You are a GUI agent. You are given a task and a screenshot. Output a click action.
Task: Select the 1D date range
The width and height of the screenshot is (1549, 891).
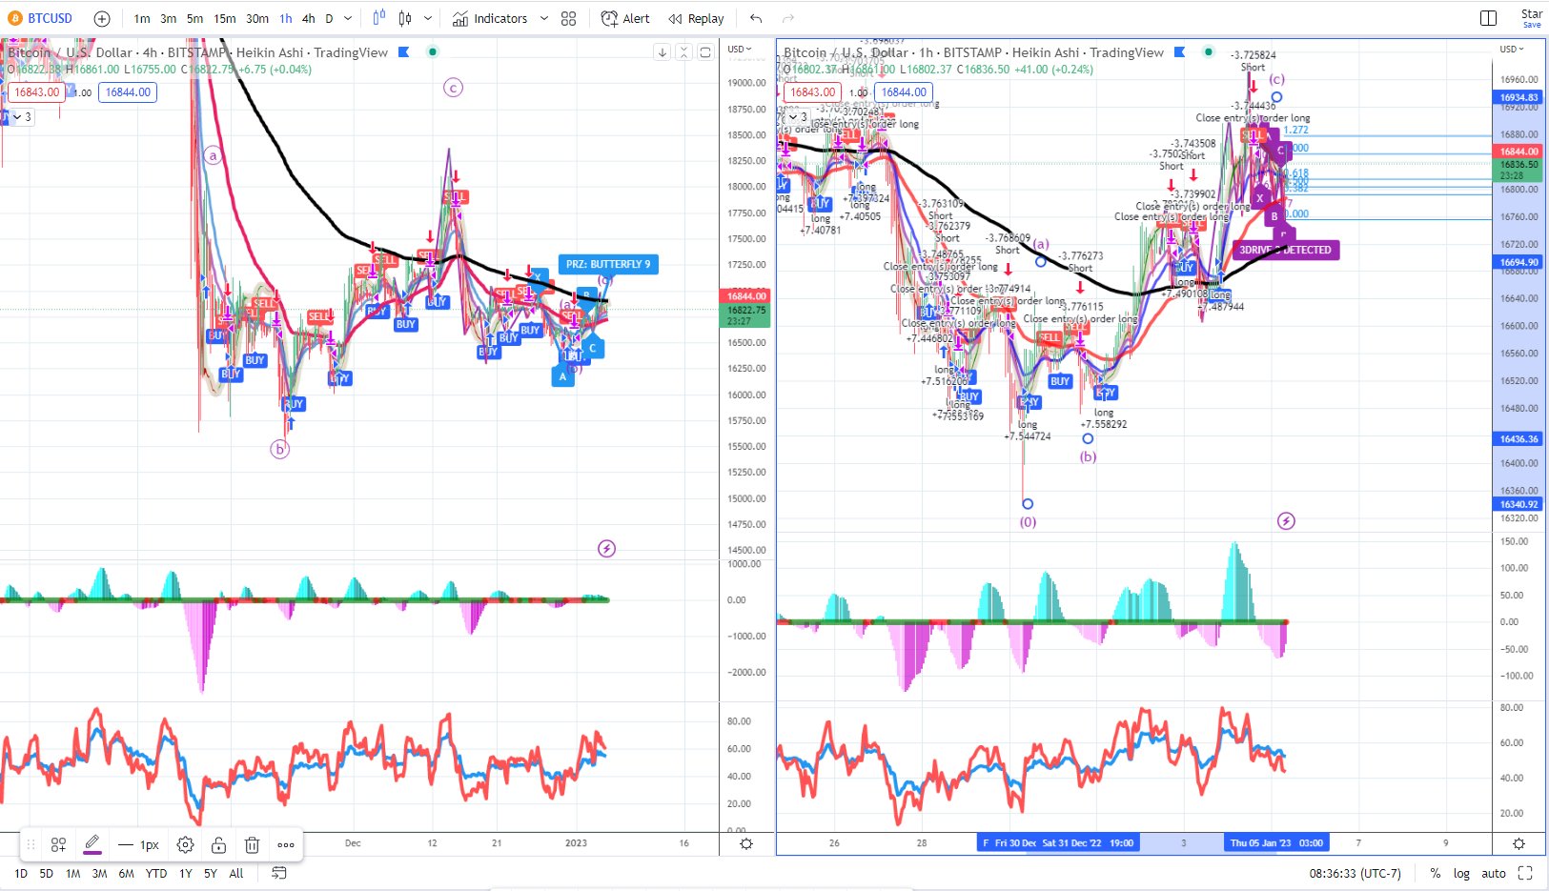pos(21,873)
